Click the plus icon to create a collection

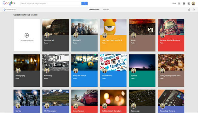pyautogui.click(x=27, y=35)
